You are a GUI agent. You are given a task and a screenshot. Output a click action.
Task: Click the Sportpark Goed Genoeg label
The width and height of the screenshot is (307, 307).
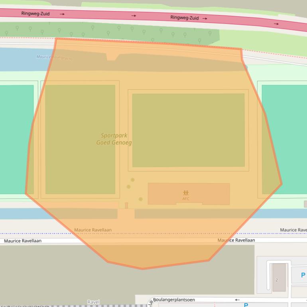point(114,139)
